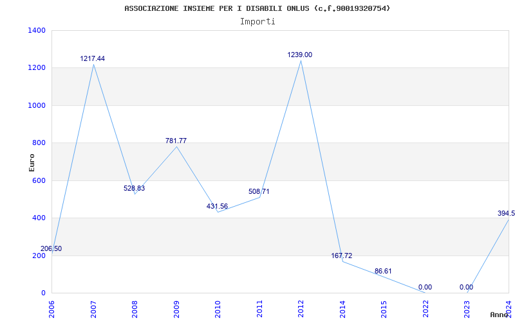The image size is (515, 321).
Task: Click the Importi subtitle
Action: (257, 22)
